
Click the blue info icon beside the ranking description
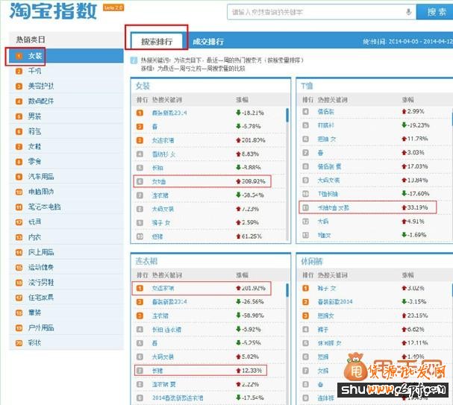tap(133, 59)
